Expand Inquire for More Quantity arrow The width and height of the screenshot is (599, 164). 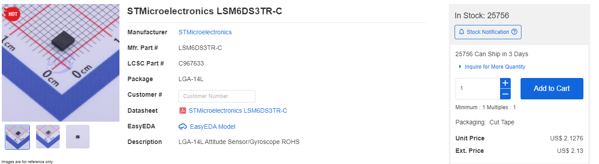click(460, 67)
